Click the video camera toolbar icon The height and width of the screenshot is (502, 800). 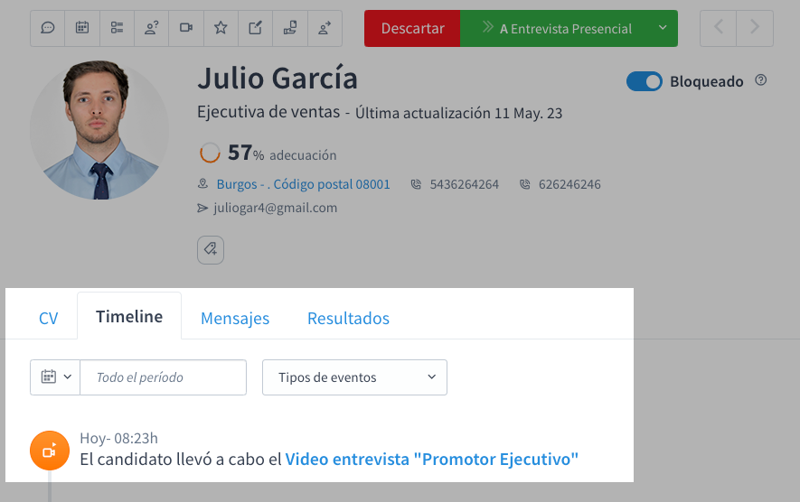[186, 28]
